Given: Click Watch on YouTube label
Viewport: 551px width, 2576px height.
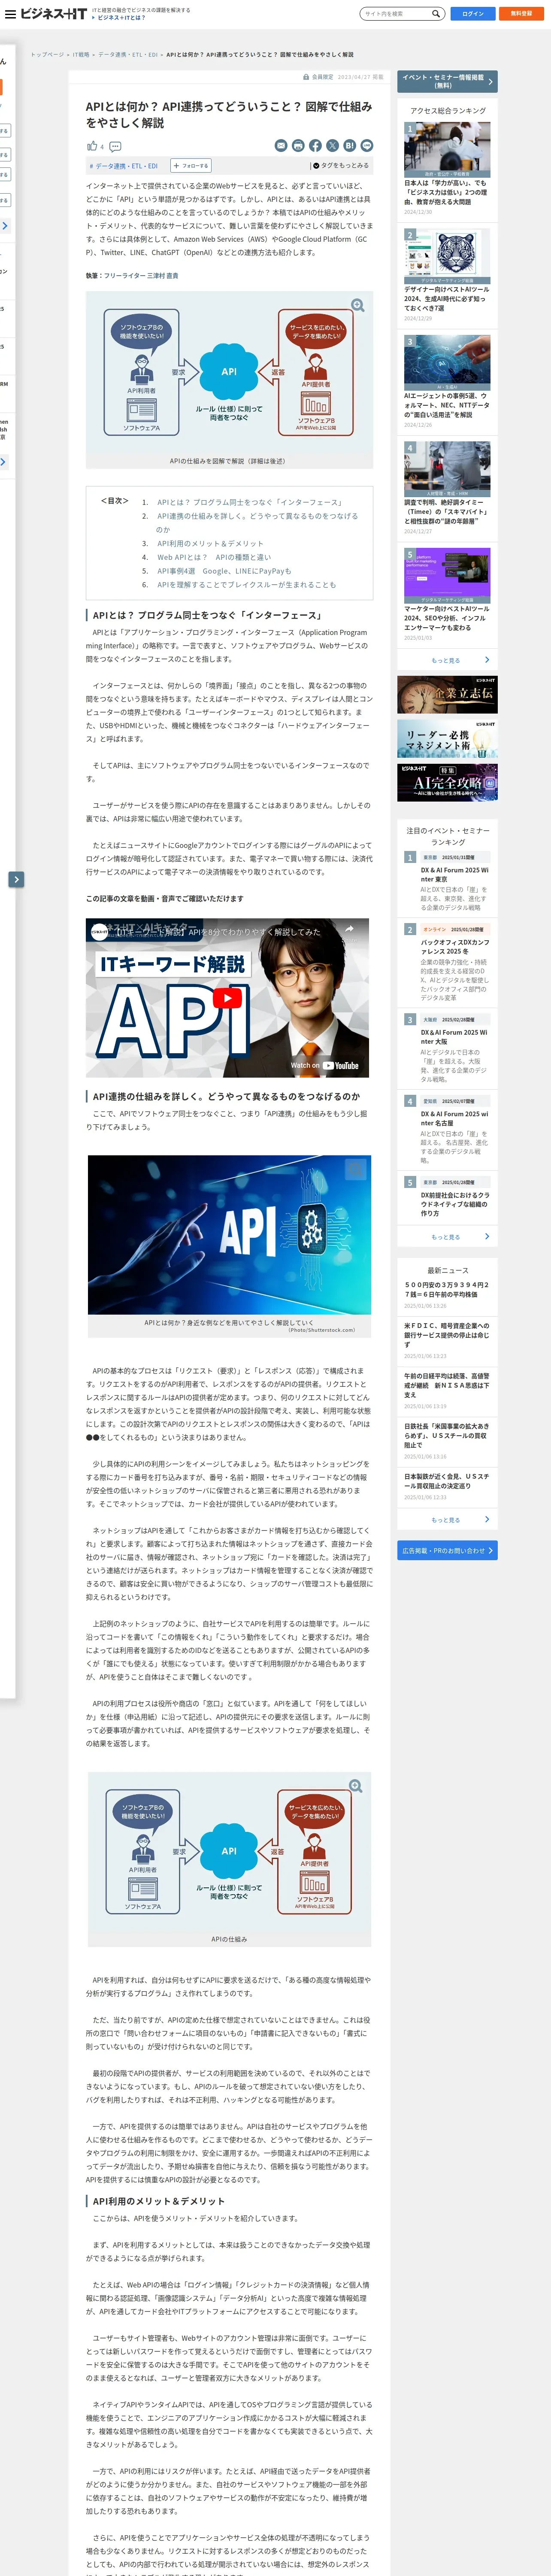Looking at the screenshot, I should tap(325, 1065).
